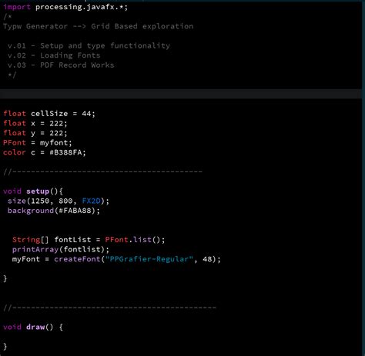The height and width of the screenshot is (356, 365).
Task: Click 'FX2D' renderer constant
Action: 91,201
